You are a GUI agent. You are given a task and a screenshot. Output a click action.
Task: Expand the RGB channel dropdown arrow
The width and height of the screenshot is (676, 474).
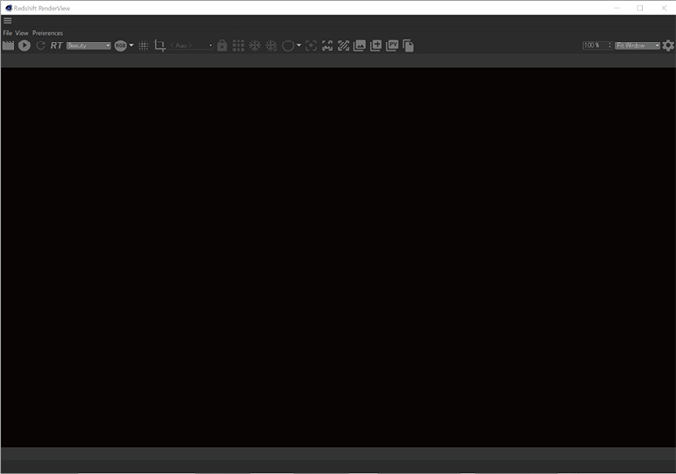pyautogui.click(x=131, y=45)
